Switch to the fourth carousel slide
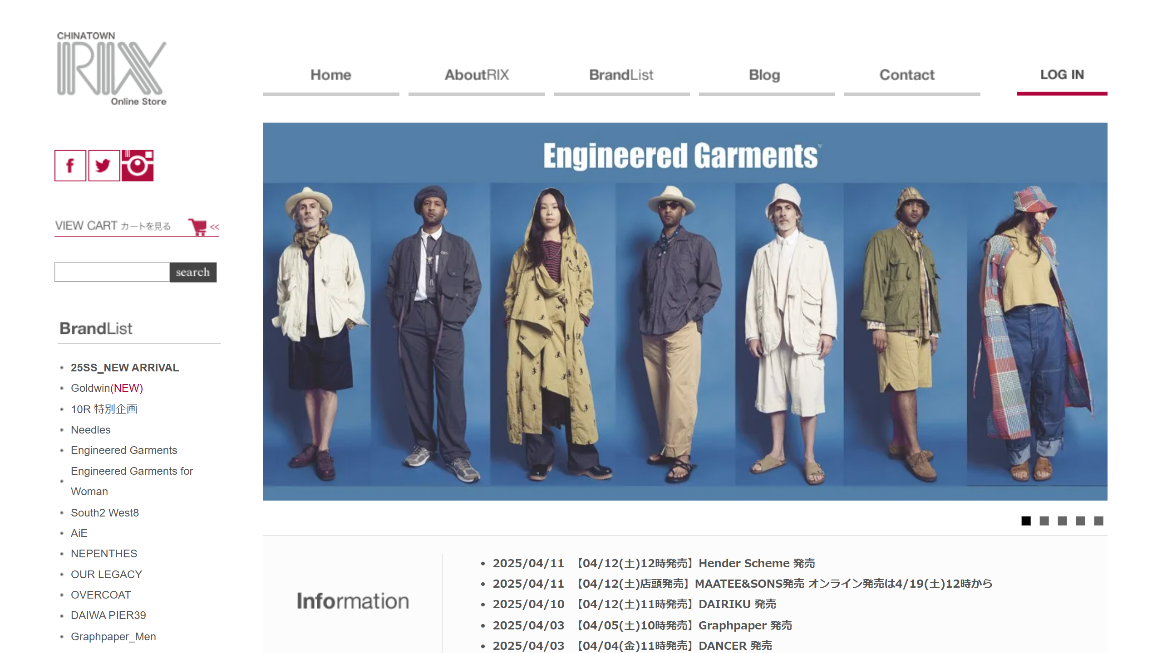This screenshot has height=653, width=1162. tap(1080, 521)
